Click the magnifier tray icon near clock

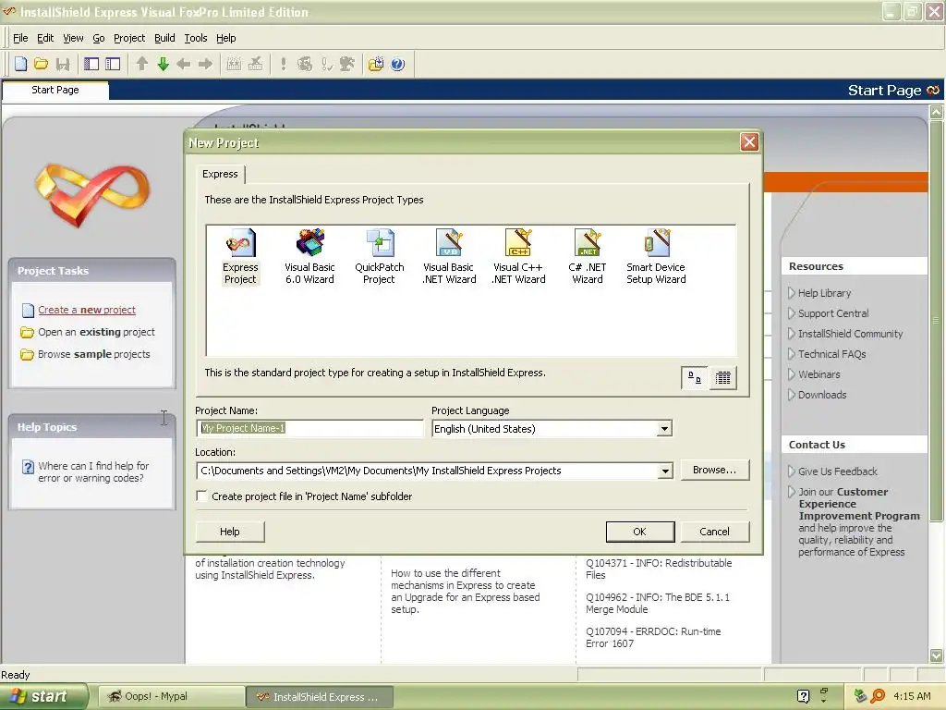(x=878, y=696)
